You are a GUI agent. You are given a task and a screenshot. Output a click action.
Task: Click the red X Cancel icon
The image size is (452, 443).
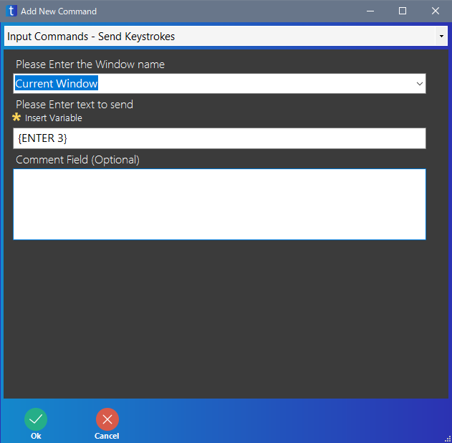[107, 419]
